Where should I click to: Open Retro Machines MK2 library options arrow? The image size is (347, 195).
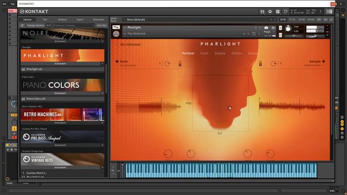point(102,123)
